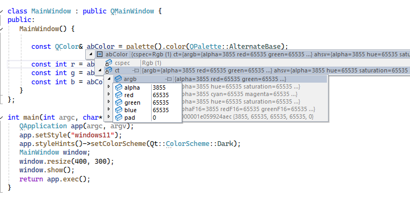Click the 'public:' access specifier line
Image resolution: width=410 pixels, height=205 pixels.
(x=21, y=20)
